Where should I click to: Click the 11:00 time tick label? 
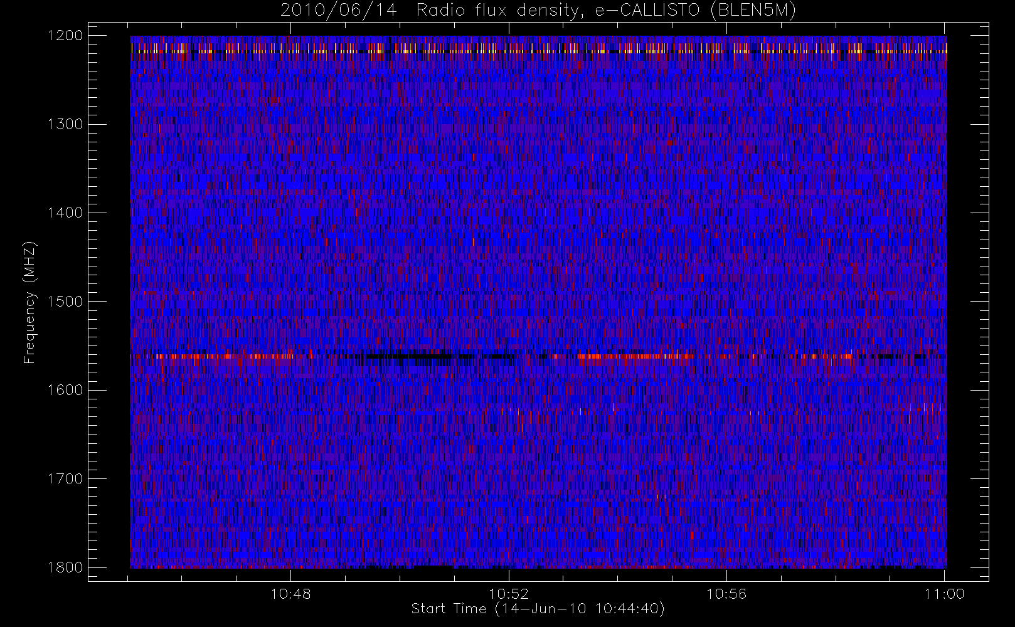tap(944, 594)
